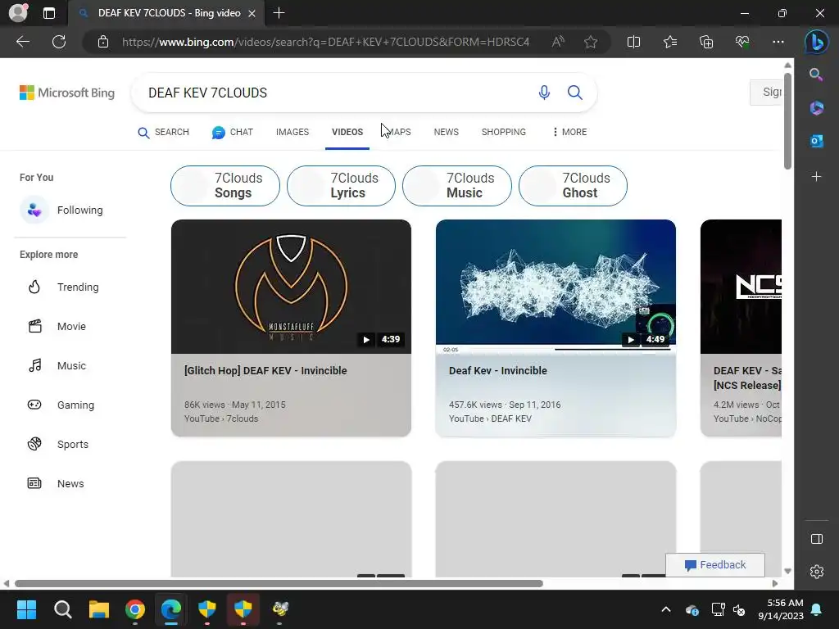The image size is (839, 629).
Task: Open sidebar search icon
Action: point(816,75)
